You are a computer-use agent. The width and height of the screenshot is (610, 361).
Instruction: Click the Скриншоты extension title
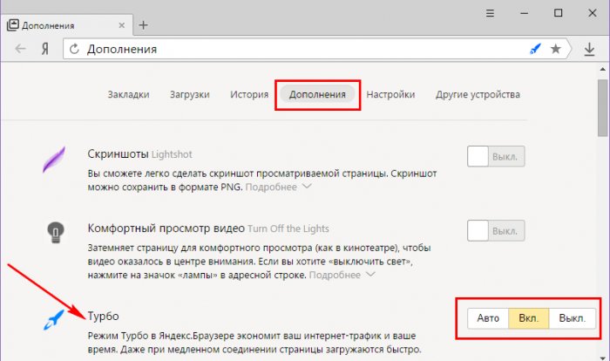[x=118, y=153]
